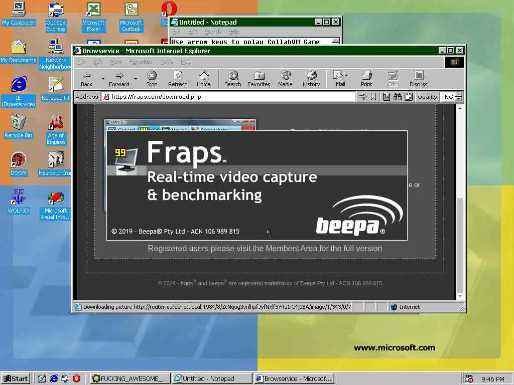Click the Start button
This screenshot has width=514, height=385.
pyautogui.click(x=16, y=379)
